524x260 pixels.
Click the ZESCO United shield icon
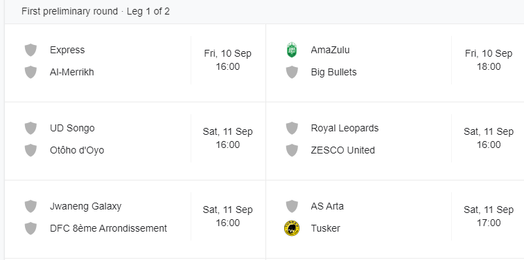click(292, 150)
